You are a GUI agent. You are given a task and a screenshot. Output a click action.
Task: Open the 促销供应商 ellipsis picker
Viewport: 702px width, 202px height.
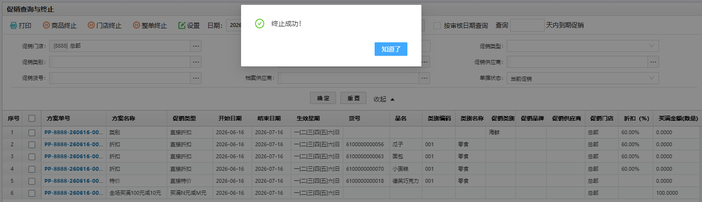click(x=653, y=62)
